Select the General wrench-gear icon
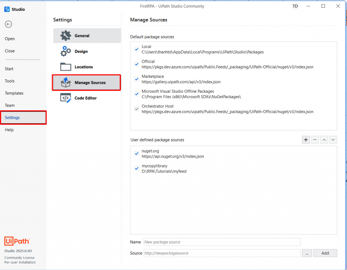The width and height of the screenshot is (347, 270). click(65, 36)
